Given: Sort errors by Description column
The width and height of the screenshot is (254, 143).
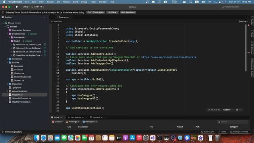Looking at the screenshot, I should point(83,127).
